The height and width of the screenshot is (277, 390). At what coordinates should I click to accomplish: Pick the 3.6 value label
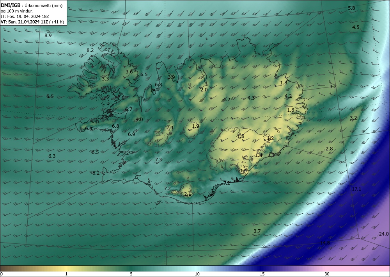tap(129, 72)
